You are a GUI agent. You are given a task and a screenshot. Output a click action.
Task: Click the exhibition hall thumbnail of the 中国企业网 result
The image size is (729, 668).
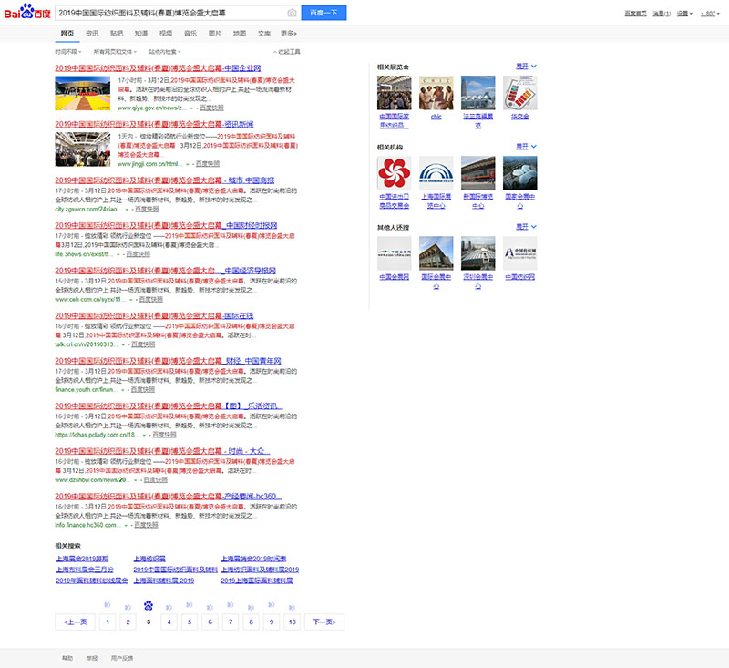(83, 93)
